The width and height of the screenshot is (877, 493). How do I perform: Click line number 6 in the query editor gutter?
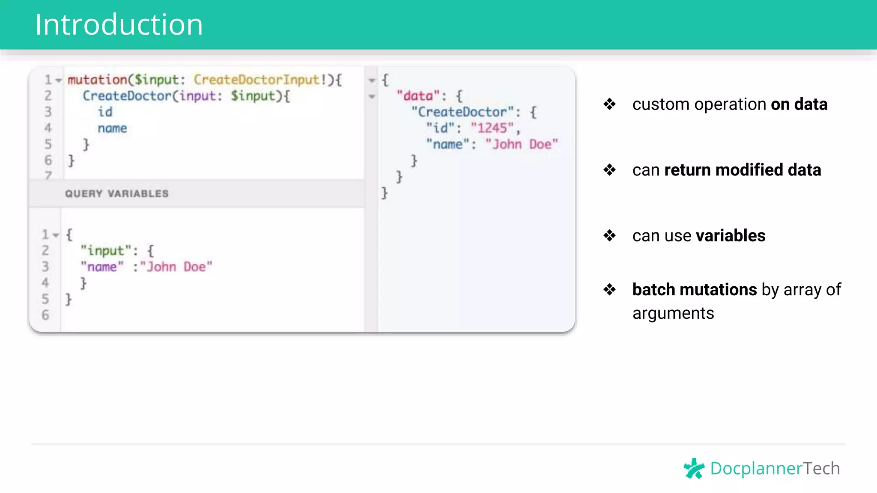point(48,160)
